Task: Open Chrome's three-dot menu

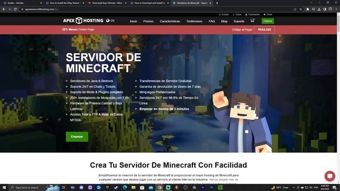Action: pyautogui.click(x=336, y=10)
